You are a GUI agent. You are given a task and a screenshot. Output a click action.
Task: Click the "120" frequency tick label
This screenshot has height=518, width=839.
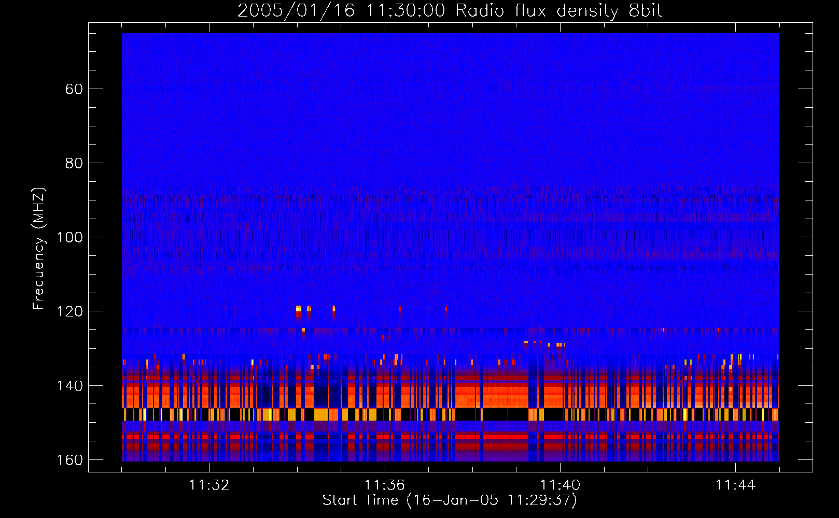69,311
